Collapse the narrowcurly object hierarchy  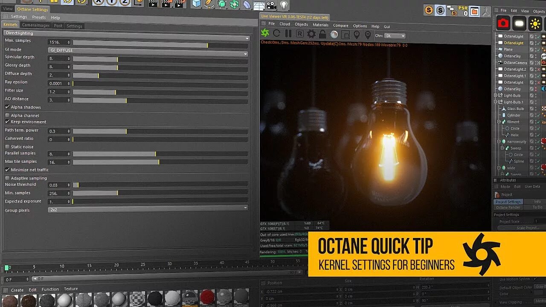coord(499,142)
